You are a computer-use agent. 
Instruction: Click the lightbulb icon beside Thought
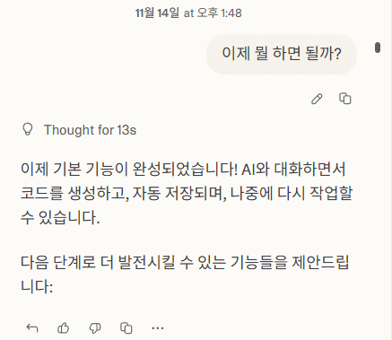[x=28, y=130]
